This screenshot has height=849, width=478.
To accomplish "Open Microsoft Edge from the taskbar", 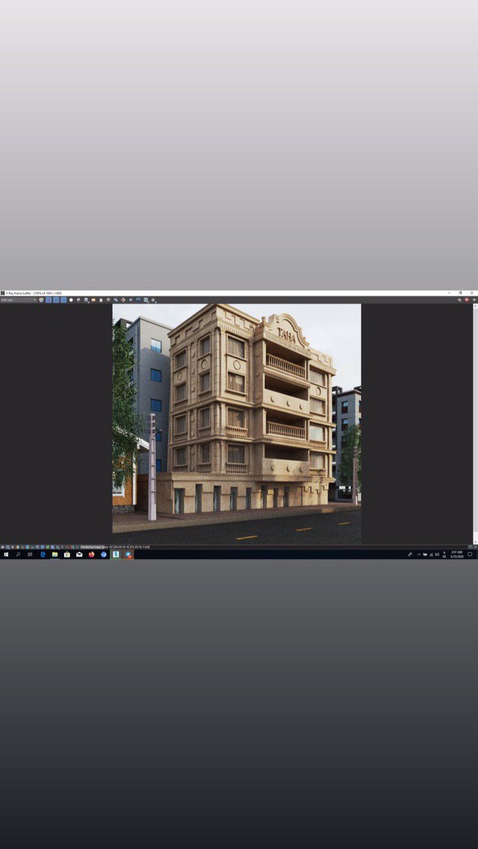I will pos(43,555).
